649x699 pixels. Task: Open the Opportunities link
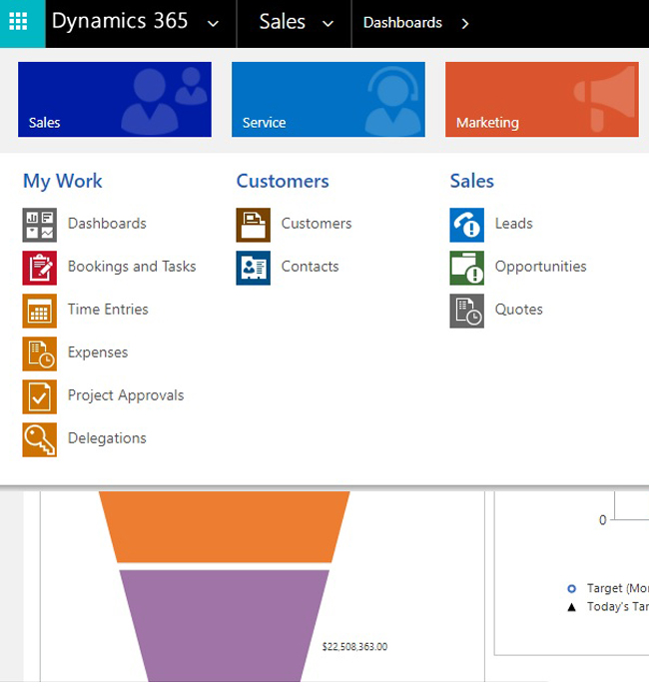[x=541, y=267]
